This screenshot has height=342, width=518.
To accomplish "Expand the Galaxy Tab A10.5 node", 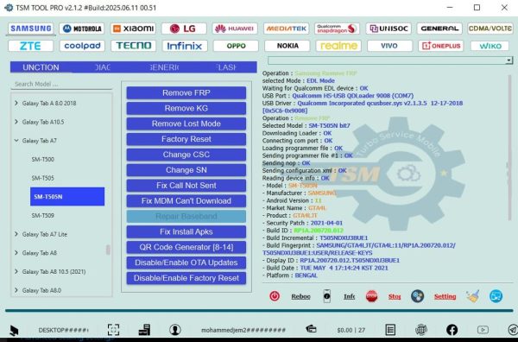I will point(16,122).
